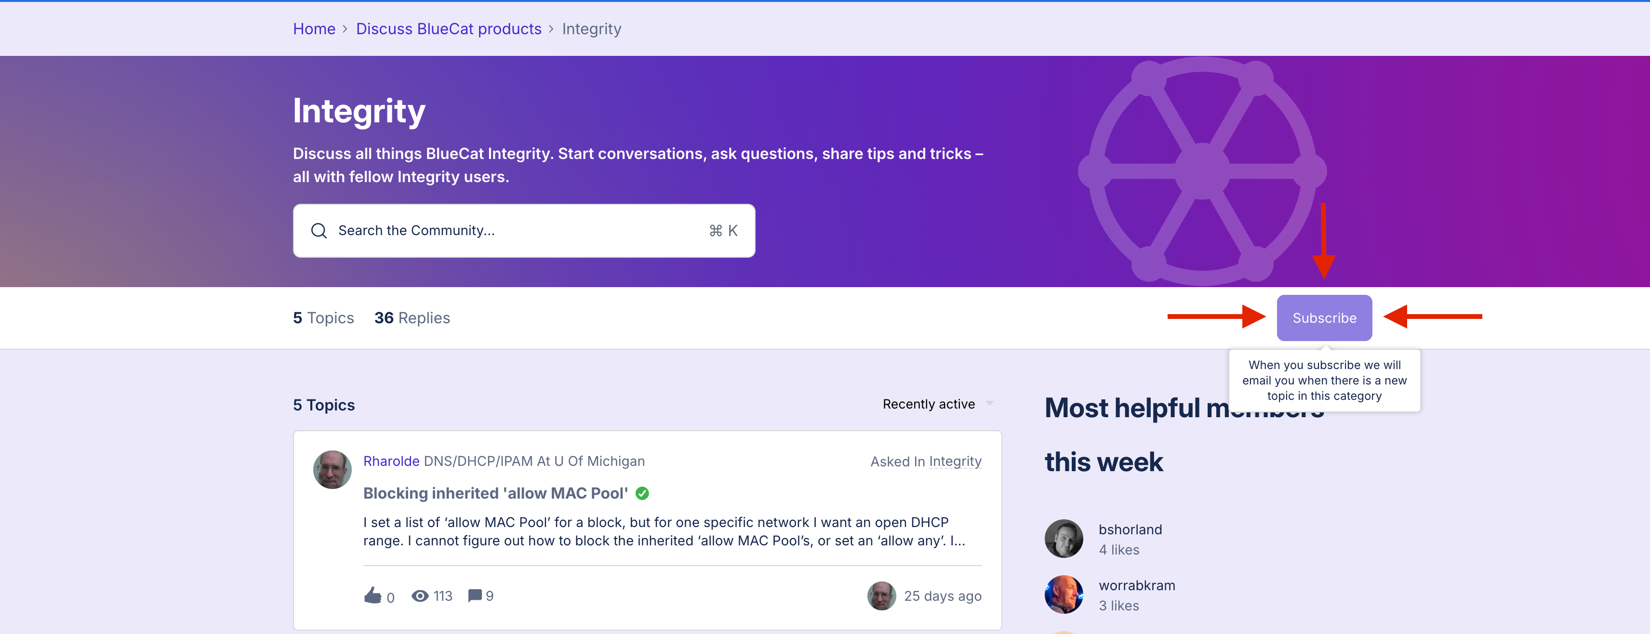Click the '36 Replies' stat

coord(412,317)
